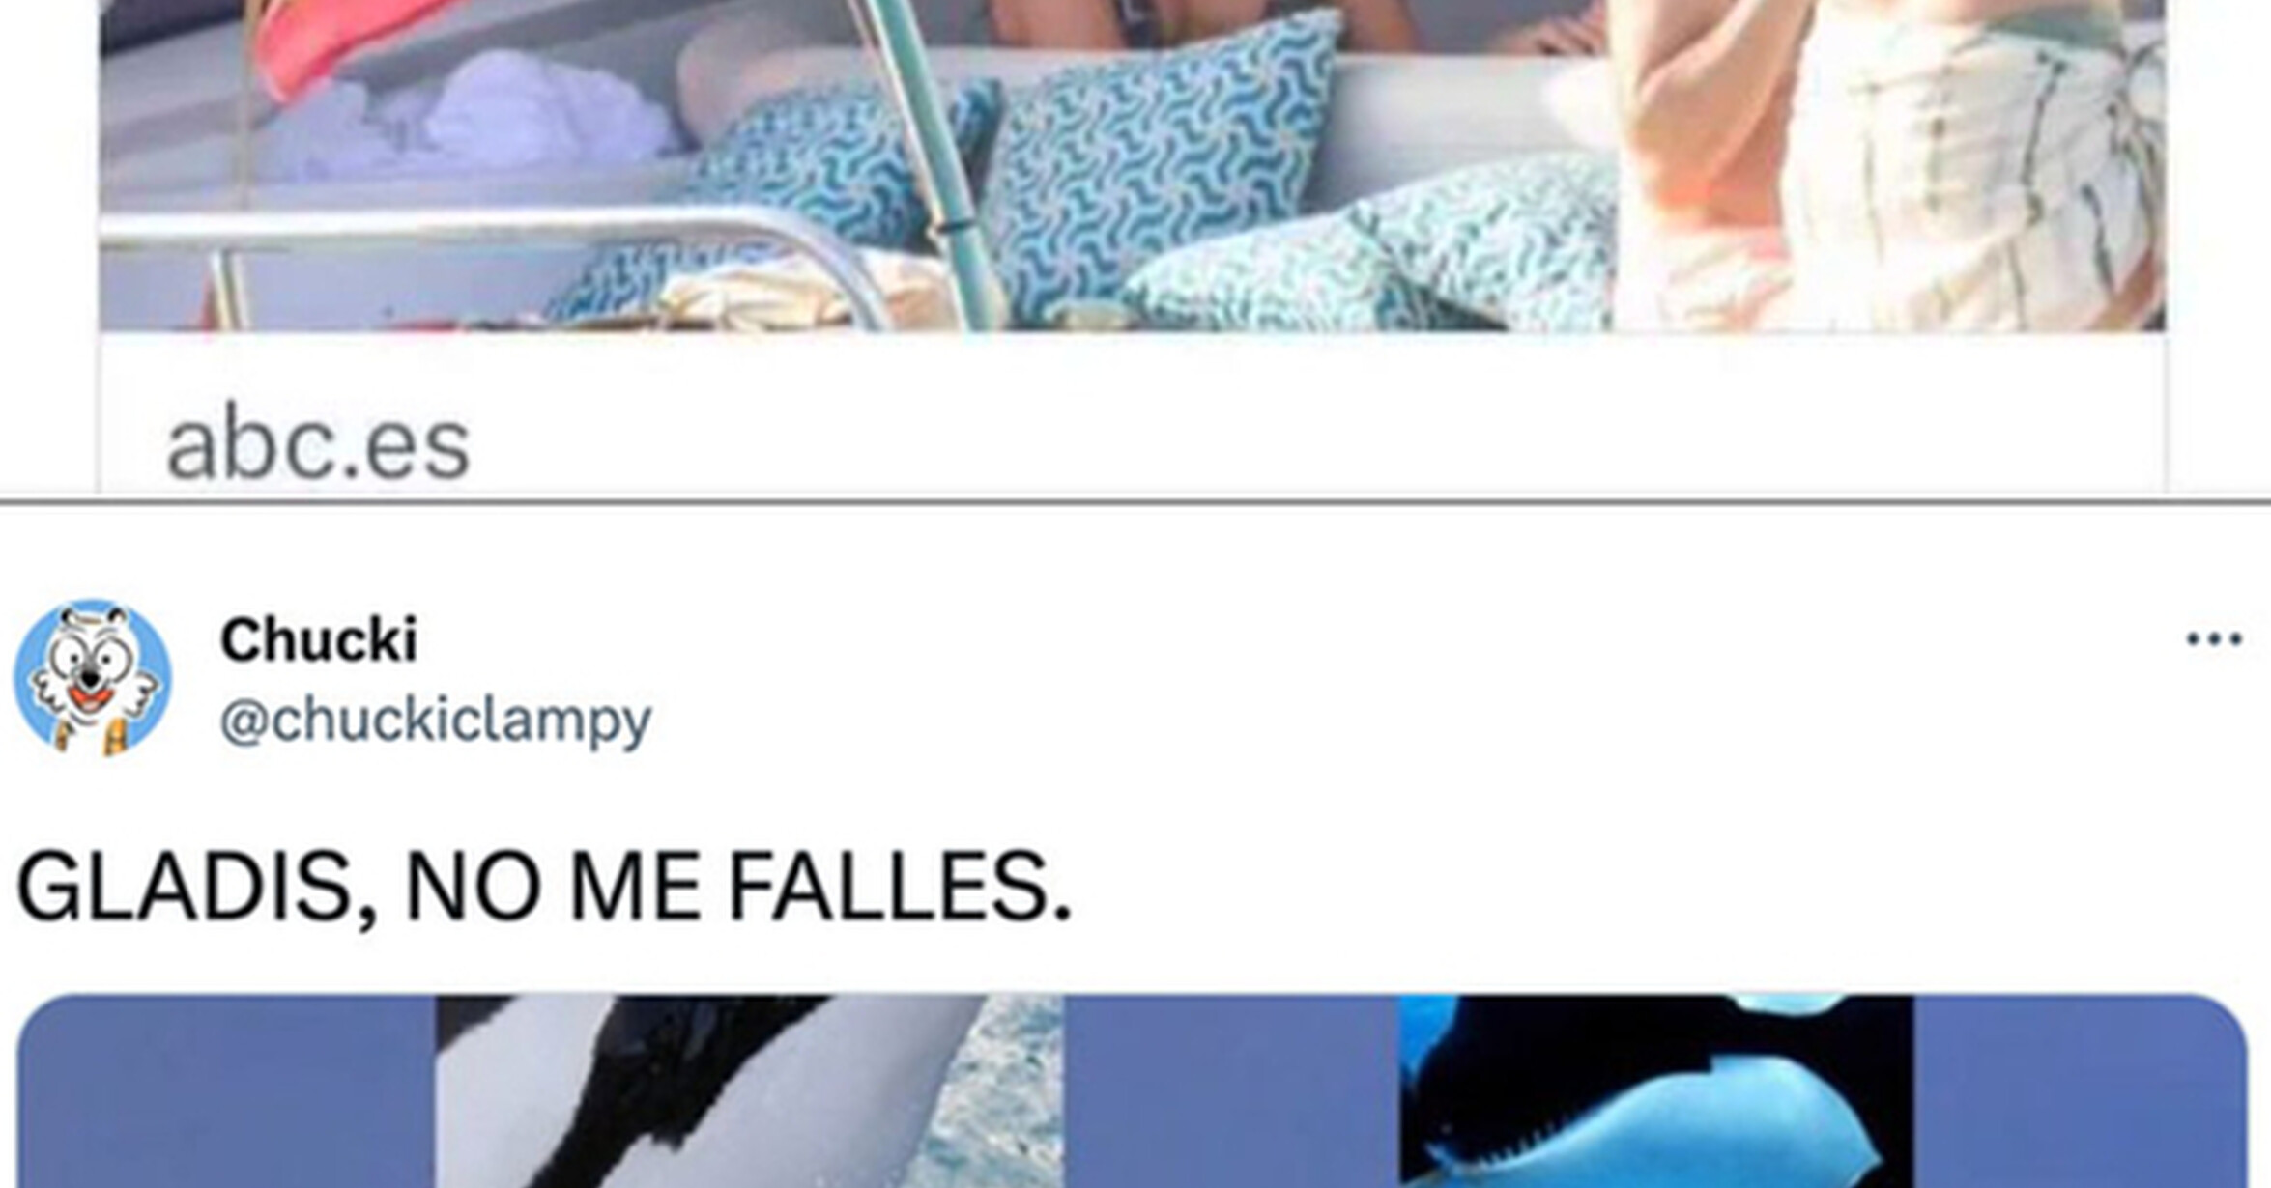The height and width of the screenshot is (1188, 2271).
Task: Click the striped fabric at the photo's right
Action: (1981, 174)
